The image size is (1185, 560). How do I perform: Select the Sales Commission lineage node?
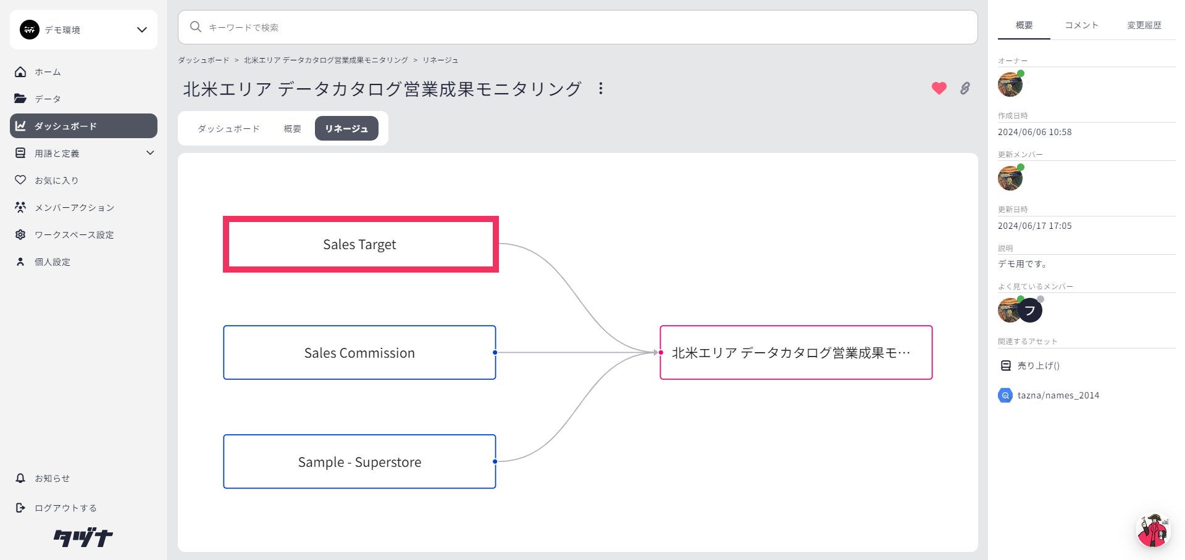coord(359,353)
